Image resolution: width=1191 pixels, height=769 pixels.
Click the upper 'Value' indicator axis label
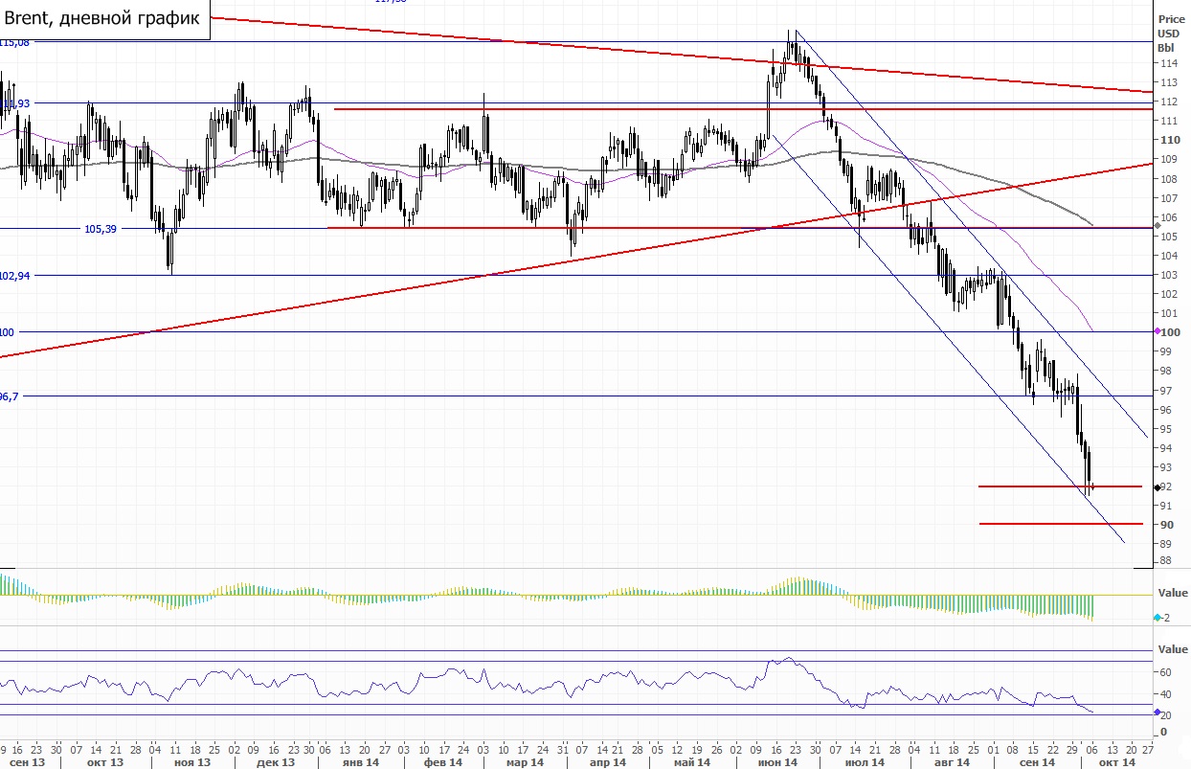1173,593
